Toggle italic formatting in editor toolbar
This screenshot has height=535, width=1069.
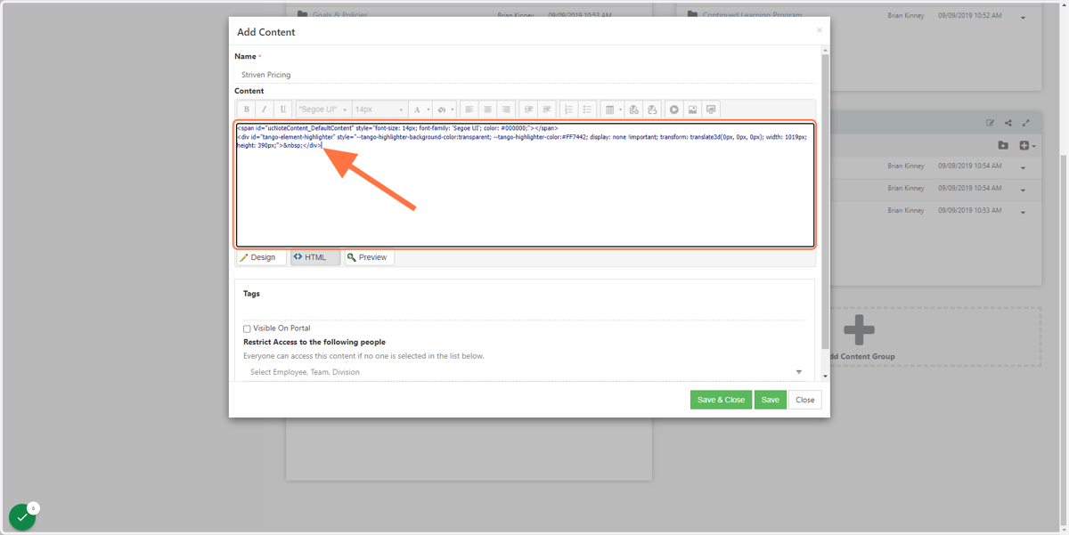(265, 109)
